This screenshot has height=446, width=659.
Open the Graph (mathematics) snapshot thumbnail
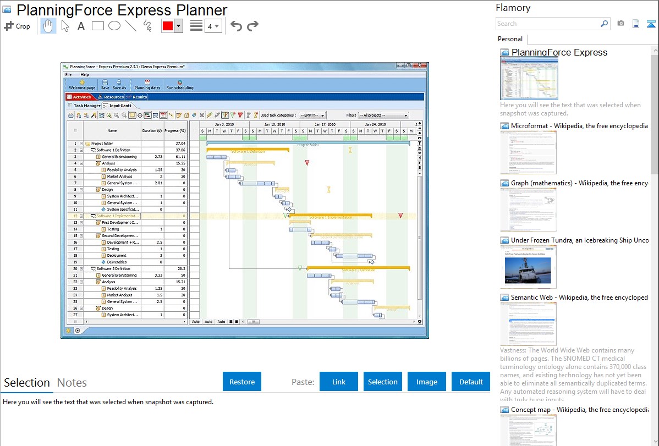(x=528, y=210)
